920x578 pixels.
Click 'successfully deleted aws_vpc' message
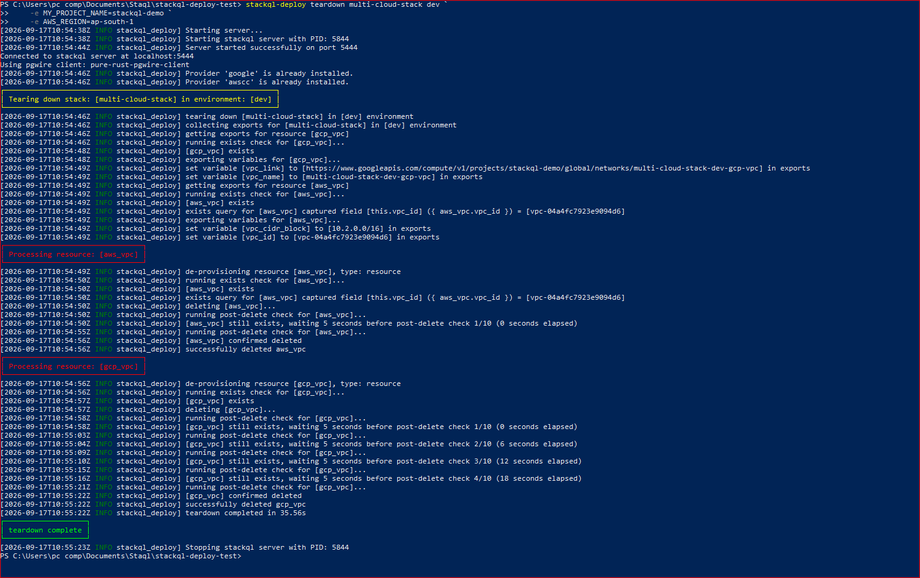245,349
